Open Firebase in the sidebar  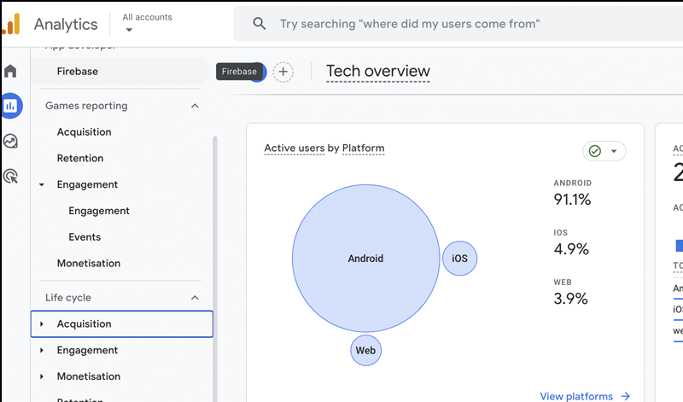[x=78, y=72]
